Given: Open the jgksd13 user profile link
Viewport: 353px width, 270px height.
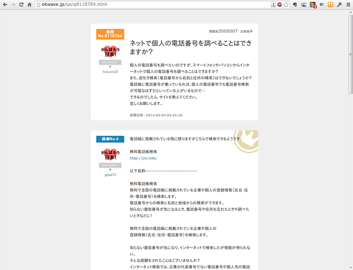Looking at the screenshot, I should [110, 175].
